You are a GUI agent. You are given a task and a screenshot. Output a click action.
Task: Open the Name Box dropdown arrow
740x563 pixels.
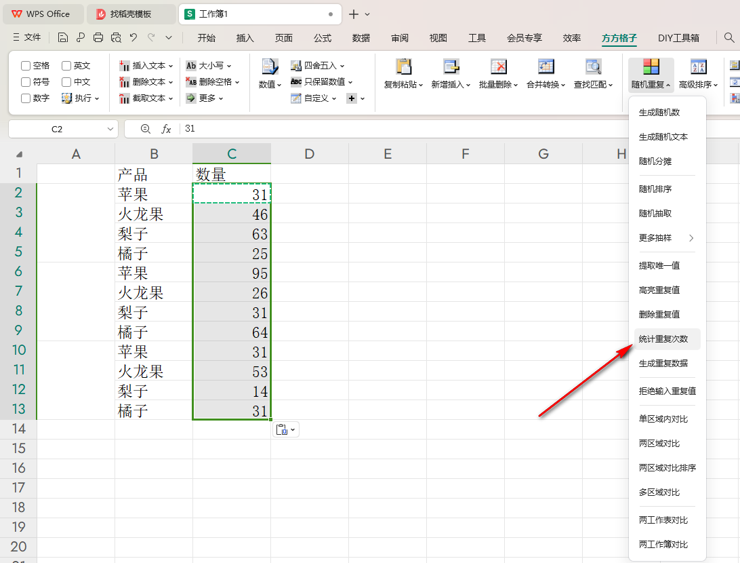(110, 129)
